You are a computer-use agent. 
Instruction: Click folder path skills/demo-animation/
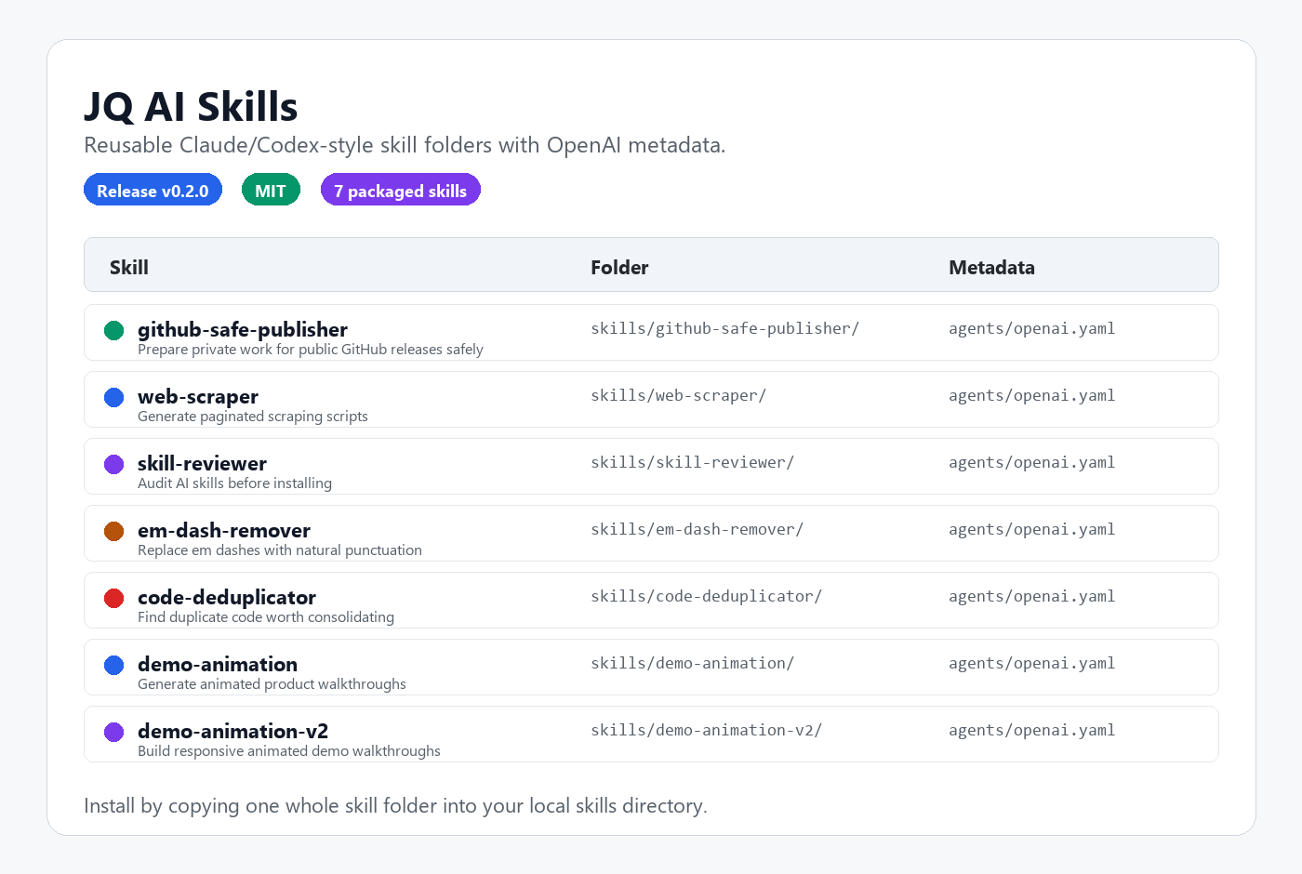point(692,663)
